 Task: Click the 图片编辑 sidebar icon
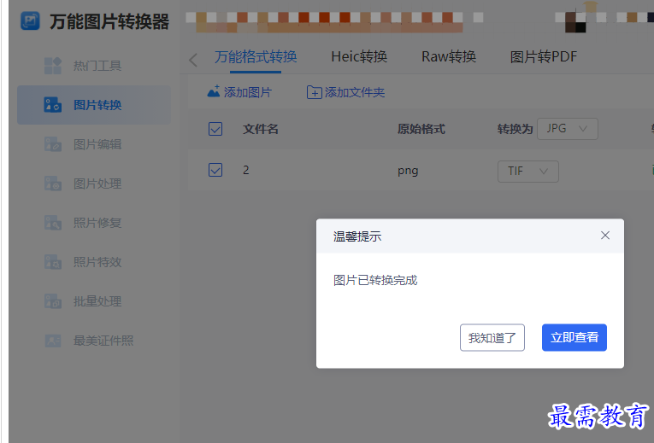coord(53,144)
